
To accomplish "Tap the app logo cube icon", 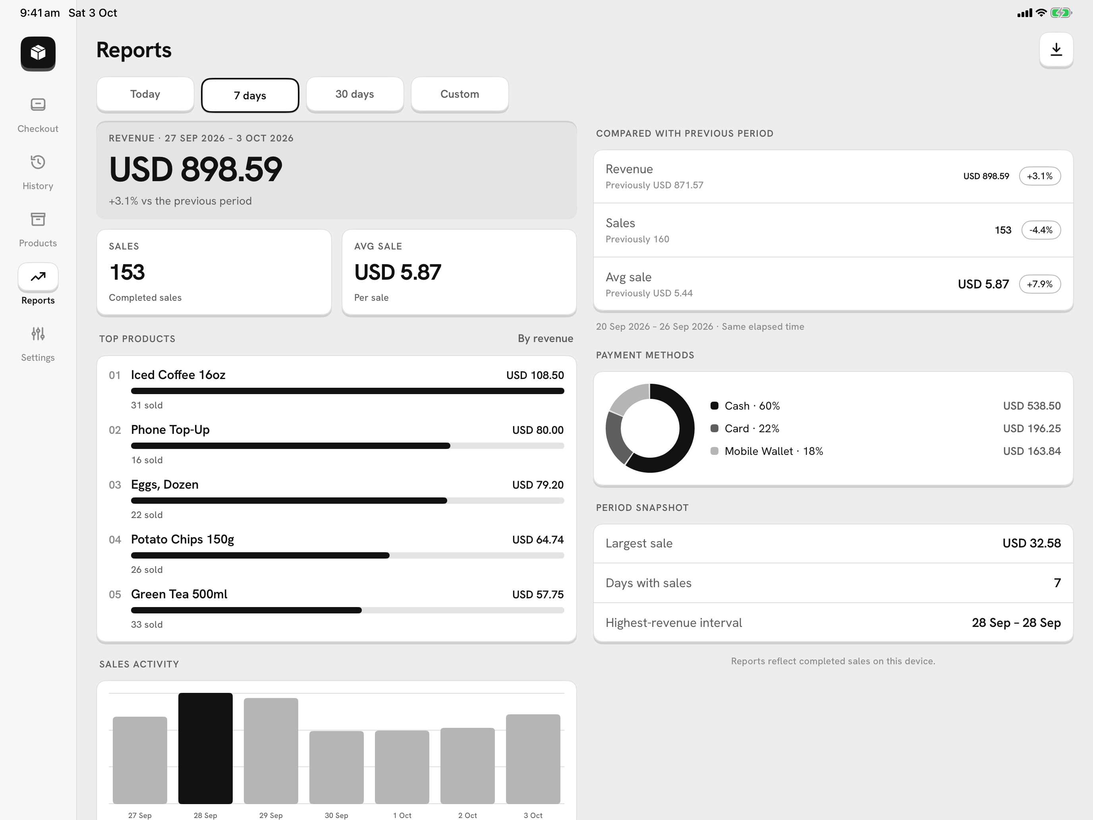I will [x=38, y=53].
